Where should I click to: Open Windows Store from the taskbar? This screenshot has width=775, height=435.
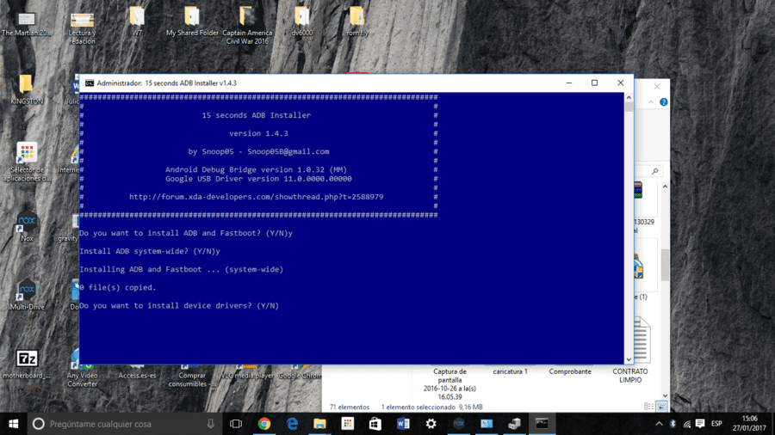(375, 424)
